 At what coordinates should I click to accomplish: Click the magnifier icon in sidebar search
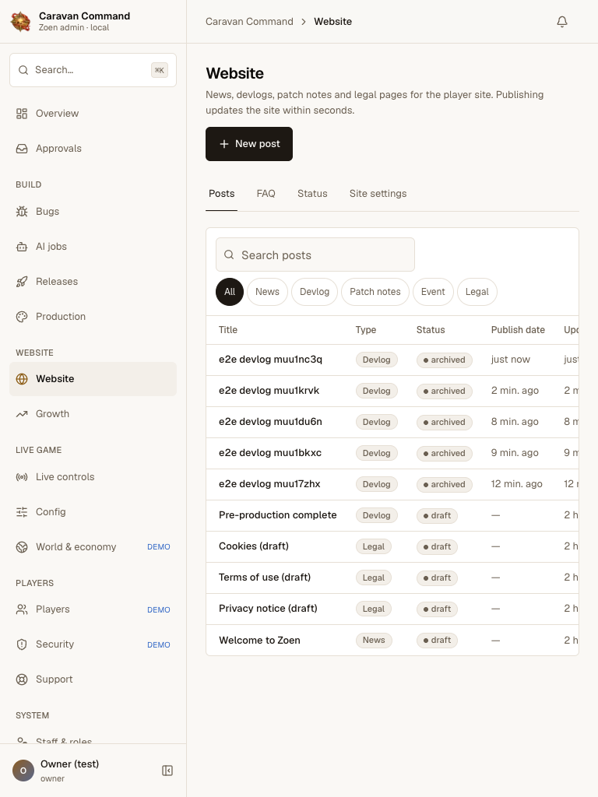(23, 70)
